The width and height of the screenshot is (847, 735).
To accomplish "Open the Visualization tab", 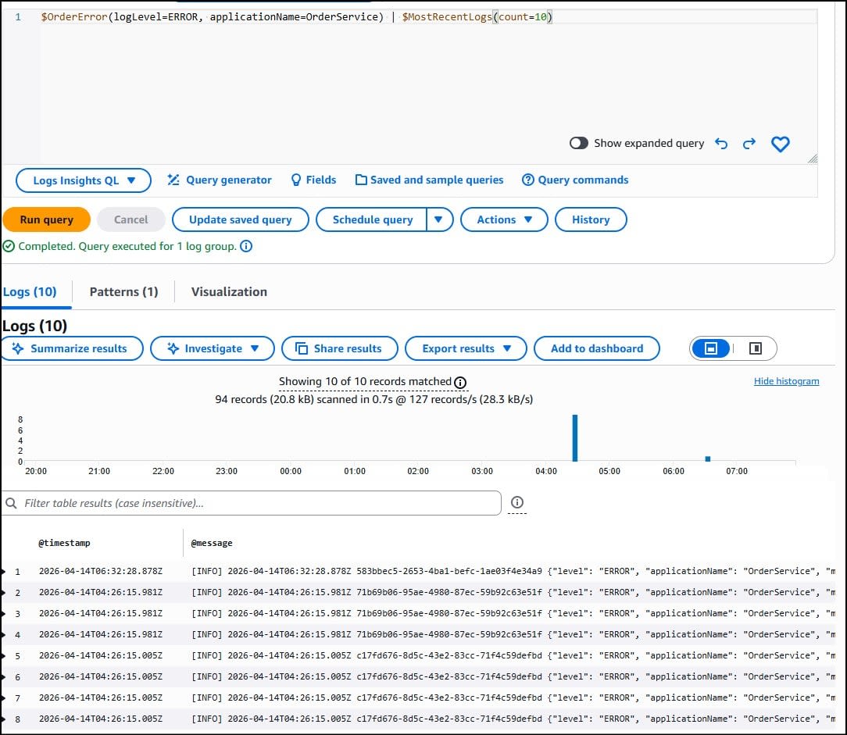I will pyautogui.click(x=228, y=291).
